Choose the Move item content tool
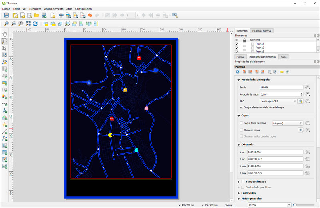 (x=4, y=55)
